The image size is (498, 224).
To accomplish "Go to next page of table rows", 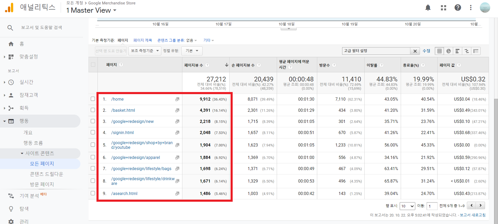I will [481, 206].
